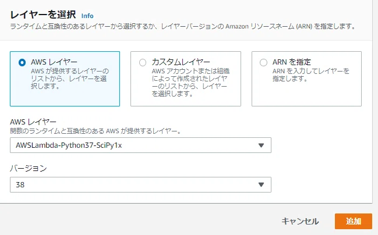Click the キャンセル button
This screenshot has height=235, width=378.
pyautogui.click(x=300, y=221)
